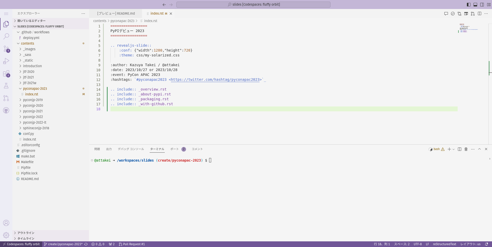Open the Extensions view
Image resolution: width=492 pixels, height=247 pixels.
tap(6, 74)
